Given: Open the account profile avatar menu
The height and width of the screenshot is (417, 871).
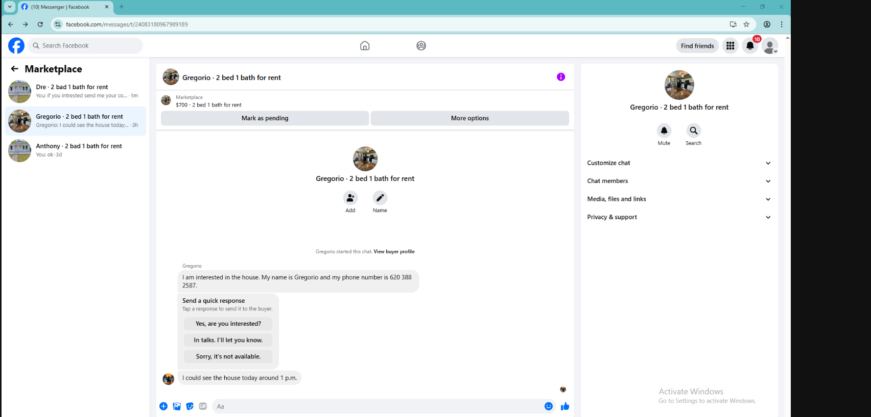Looking at the screenshot, I should 770,46.
